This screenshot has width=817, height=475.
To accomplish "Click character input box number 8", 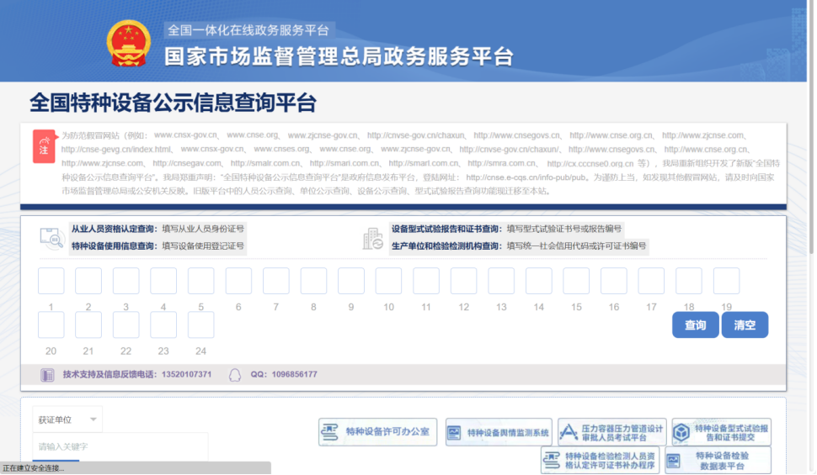I will (x=313, y=281).
